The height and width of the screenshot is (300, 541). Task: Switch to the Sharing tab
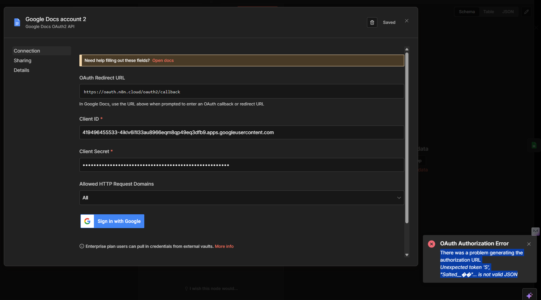(x=22, y=60)
